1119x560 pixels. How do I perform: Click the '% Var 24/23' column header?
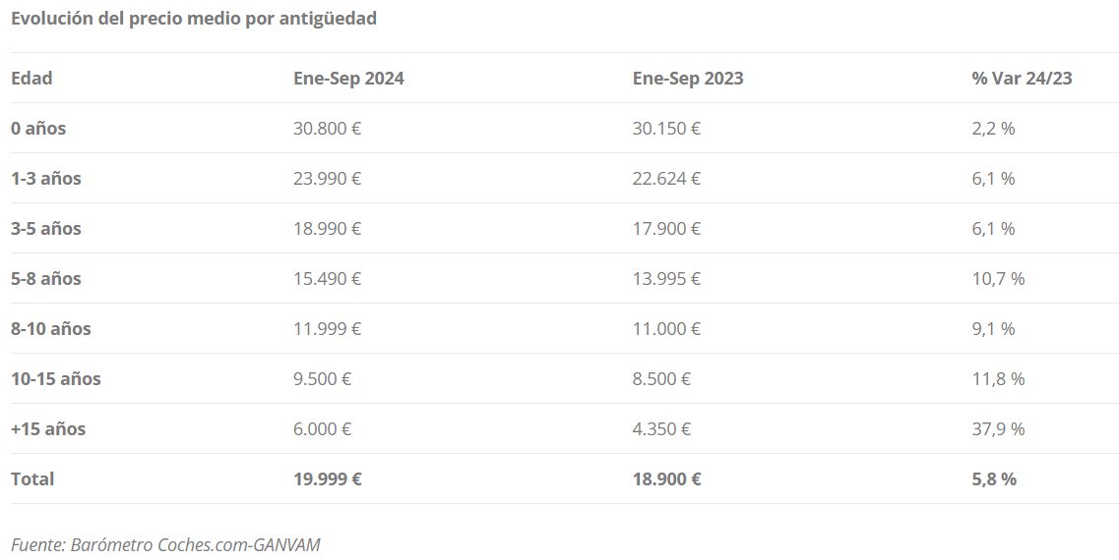pyautogui.click(x=1022, y=79)
